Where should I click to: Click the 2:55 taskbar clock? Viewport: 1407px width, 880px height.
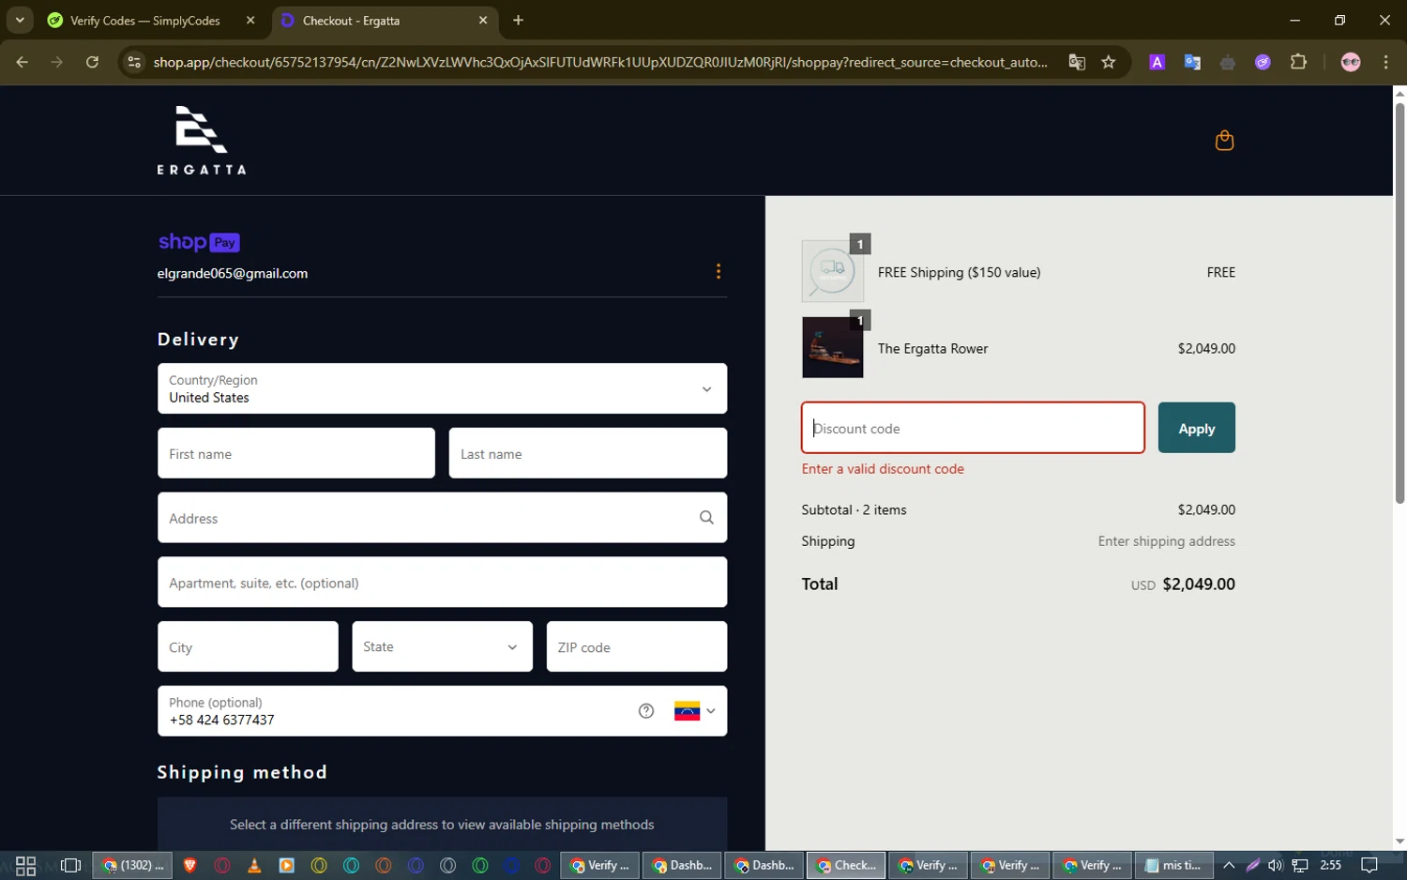(x=1330, y=865)
